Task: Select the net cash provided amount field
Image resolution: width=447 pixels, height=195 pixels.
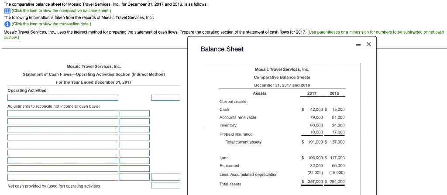Action: click(x=165, y=185)
